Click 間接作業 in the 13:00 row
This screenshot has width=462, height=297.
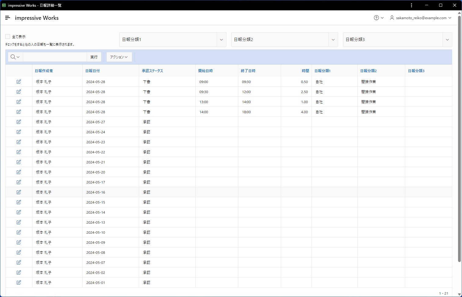(x=369, y=102)
